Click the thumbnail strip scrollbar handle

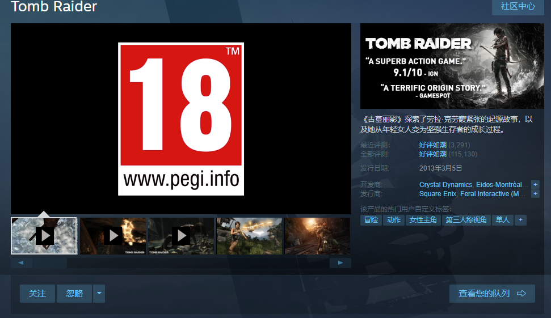(x=49, y=262)
